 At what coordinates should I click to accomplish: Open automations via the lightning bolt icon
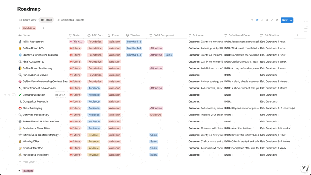(262, 20)
